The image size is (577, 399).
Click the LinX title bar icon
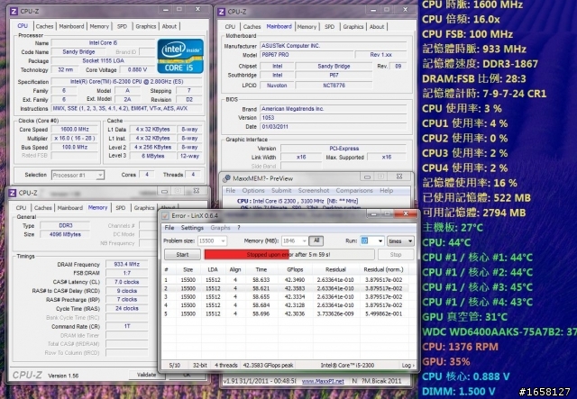coord(165,216)
